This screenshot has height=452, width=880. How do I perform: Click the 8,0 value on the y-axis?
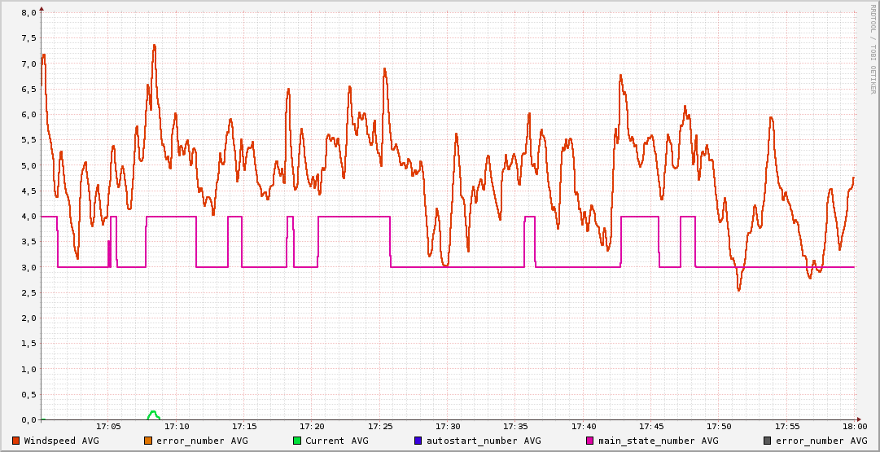click(x=28, y=13)
